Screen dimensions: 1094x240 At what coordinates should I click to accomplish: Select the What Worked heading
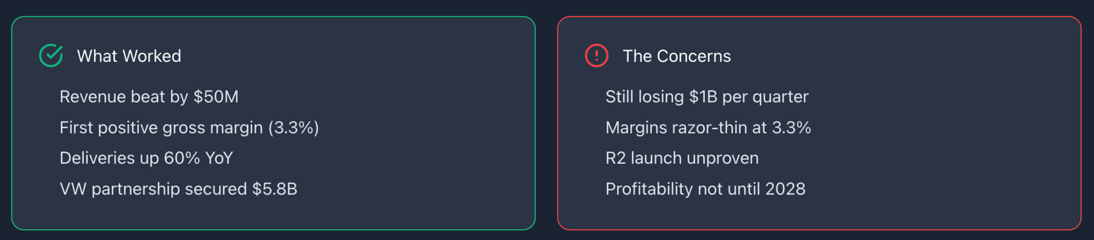coord(129,56)
